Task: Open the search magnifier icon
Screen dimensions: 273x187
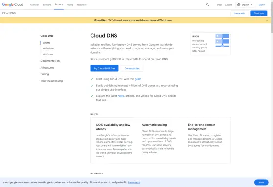Action: click(x=207, y=5)
